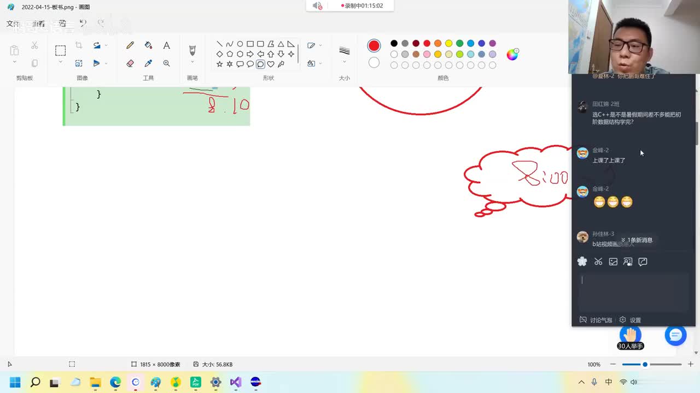Screen dimensions: 700x393
Task: Choose the heart shape
Action: [271, 64]
